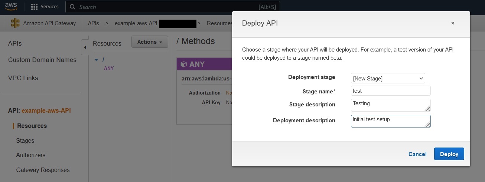Open VPC Links in sidebar
This screenshot has width=485, height=182.
(23, 78)
